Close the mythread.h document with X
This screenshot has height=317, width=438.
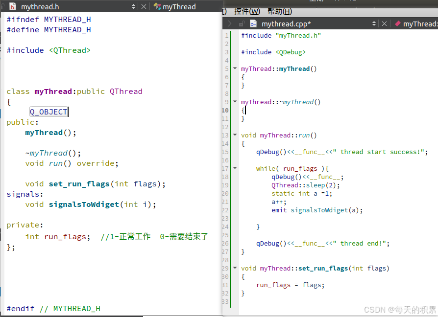(144, 7)
